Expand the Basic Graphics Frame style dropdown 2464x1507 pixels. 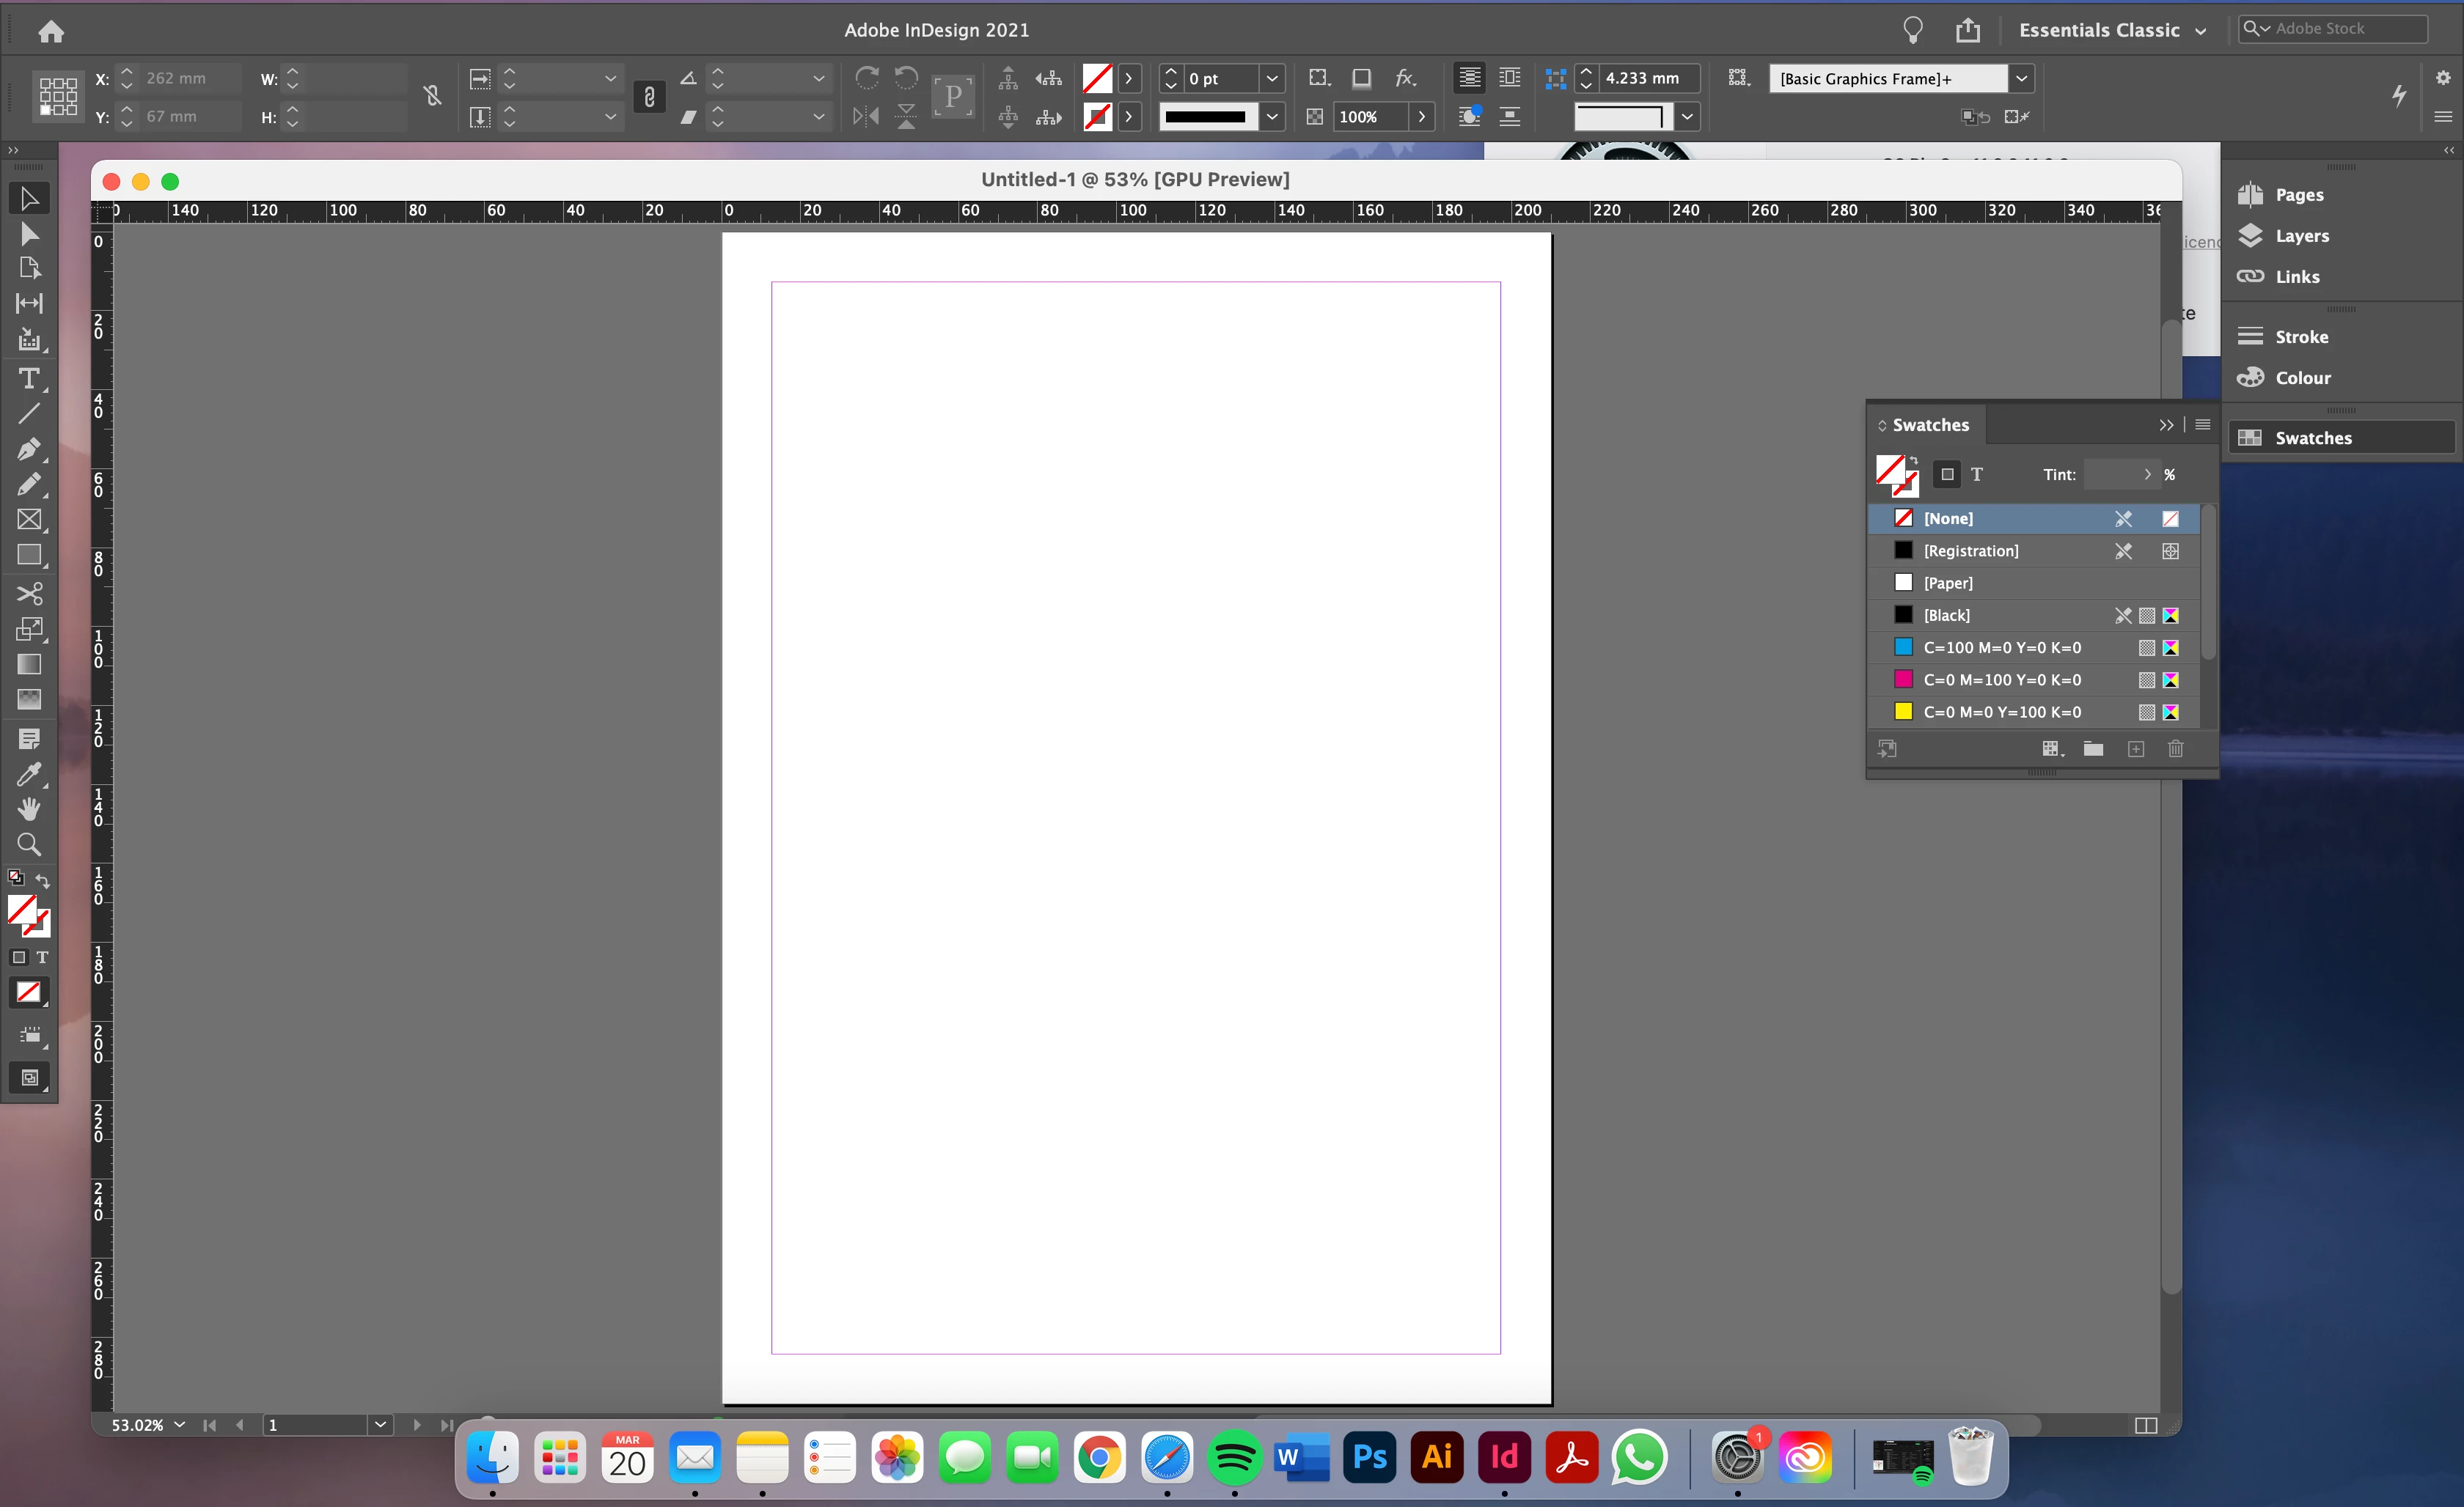(2021, 79)
